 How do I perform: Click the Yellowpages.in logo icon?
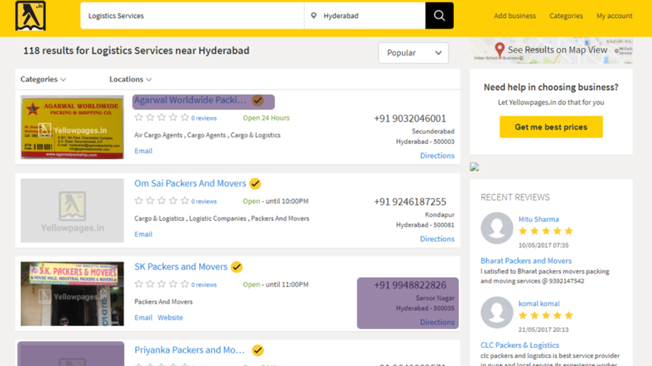(x=31, y=16)
